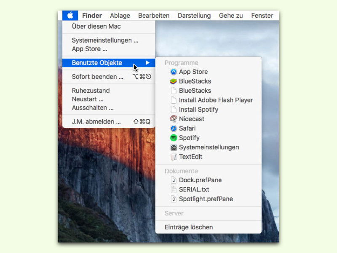Open the Gehe zu menu

[x=231, y=16]
